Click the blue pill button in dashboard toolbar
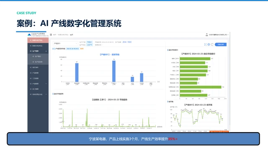Screen dimensions: 268x151 (x=221, y=44)
